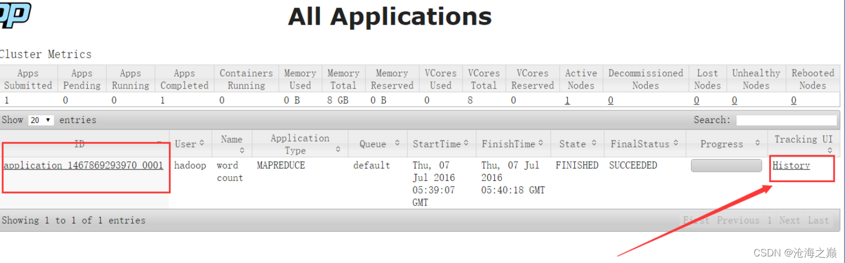Sort table by Tracking UI column
The width and height of the screenshot is (845, 263).
(803, 144)
